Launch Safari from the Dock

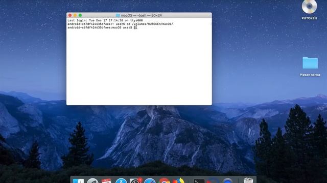click(x=150, y=181)
